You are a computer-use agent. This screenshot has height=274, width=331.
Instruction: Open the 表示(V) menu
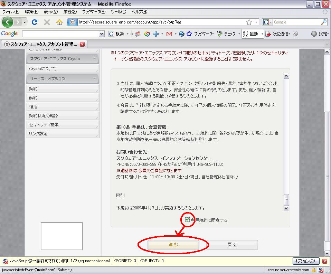tap(51, 12)
